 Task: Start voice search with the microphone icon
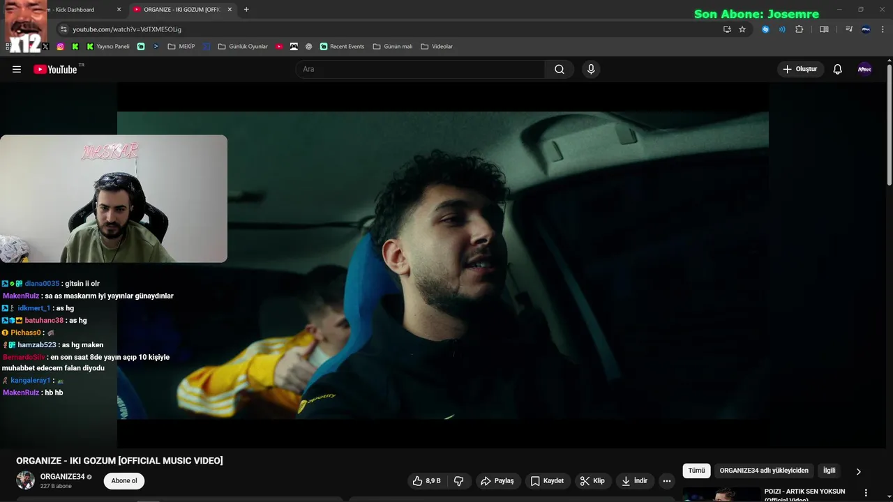point(591,69)
